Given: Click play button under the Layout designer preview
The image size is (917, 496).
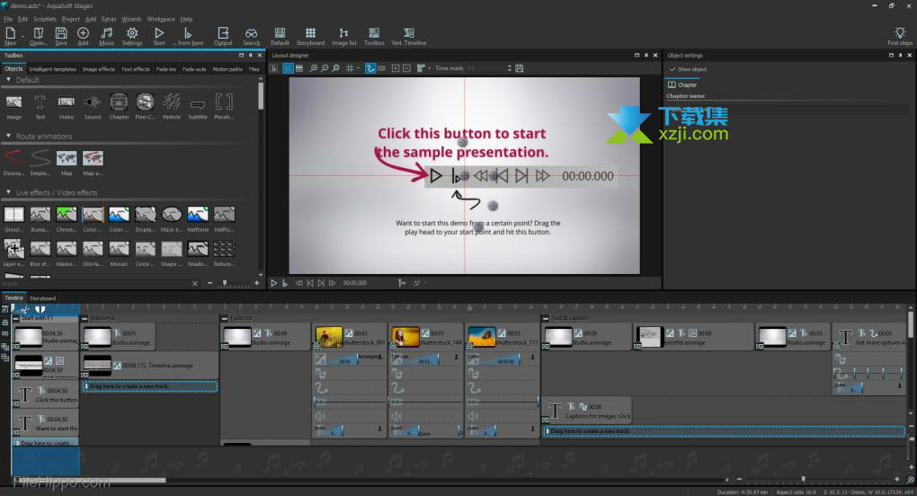Looking at the screenshot, I should (x=273, y=283).
